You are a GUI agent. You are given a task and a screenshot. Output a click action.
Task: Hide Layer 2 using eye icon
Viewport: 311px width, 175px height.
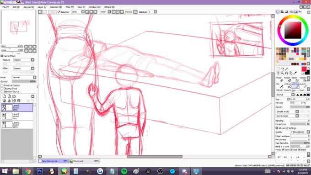click(x=4, y=115)
